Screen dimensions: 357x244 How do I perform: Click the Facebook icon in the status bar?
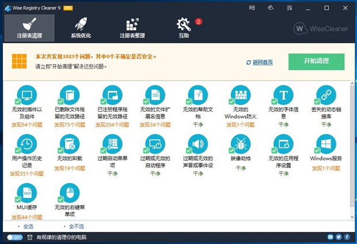pos(347,237)
